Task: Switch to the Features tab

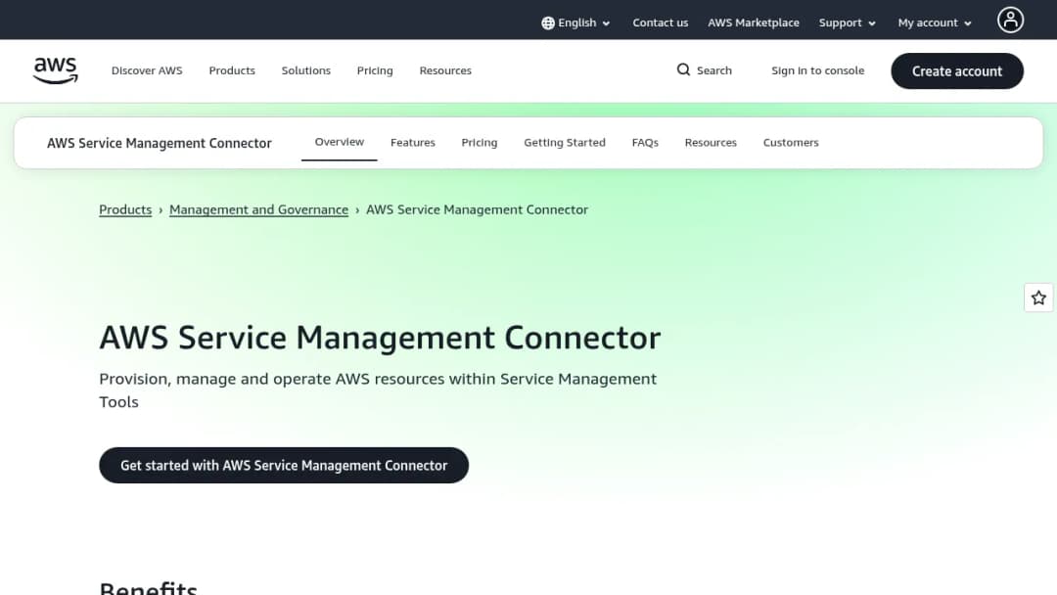Action: pyautogui.click(x=413, y=143)
